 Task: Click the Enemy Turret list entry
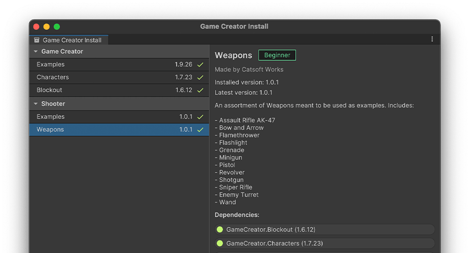pos(237,195)
